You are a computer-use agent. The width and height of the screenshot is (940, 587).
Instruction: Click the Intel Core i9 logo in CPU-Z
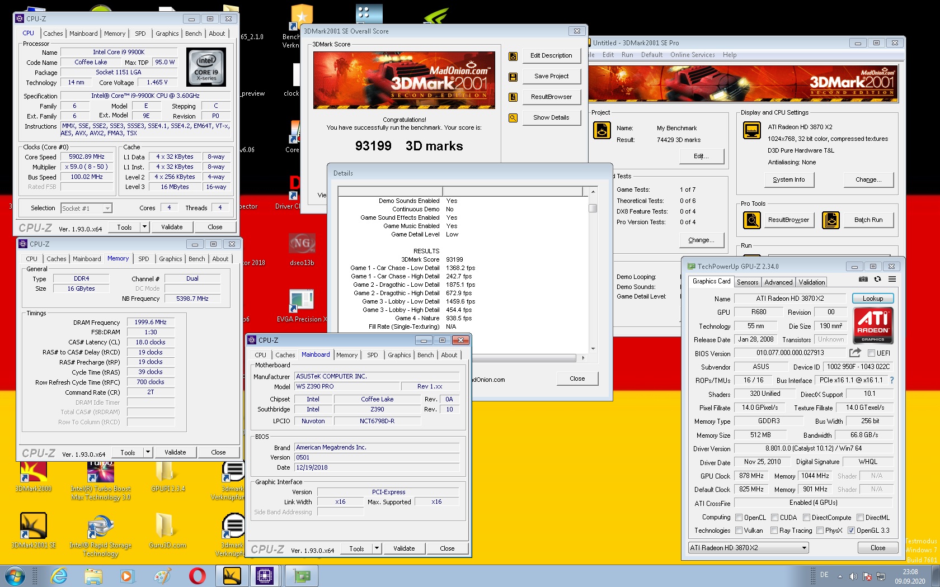(206, 67)
